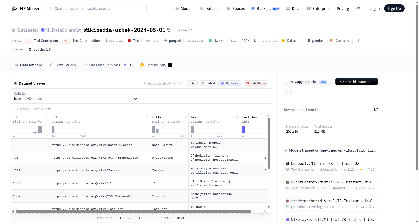Viewport: 419px width, 224px height.
Task: Open NikolayKozloff Mistral-7B-Instruct-Uz model
Action: [x=331, y=220]
